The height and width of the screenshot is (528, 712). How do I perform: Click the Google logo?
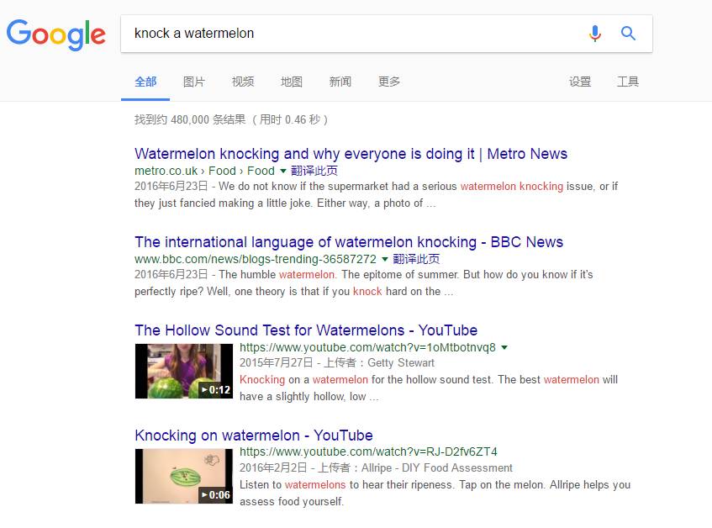click(55, 34)
